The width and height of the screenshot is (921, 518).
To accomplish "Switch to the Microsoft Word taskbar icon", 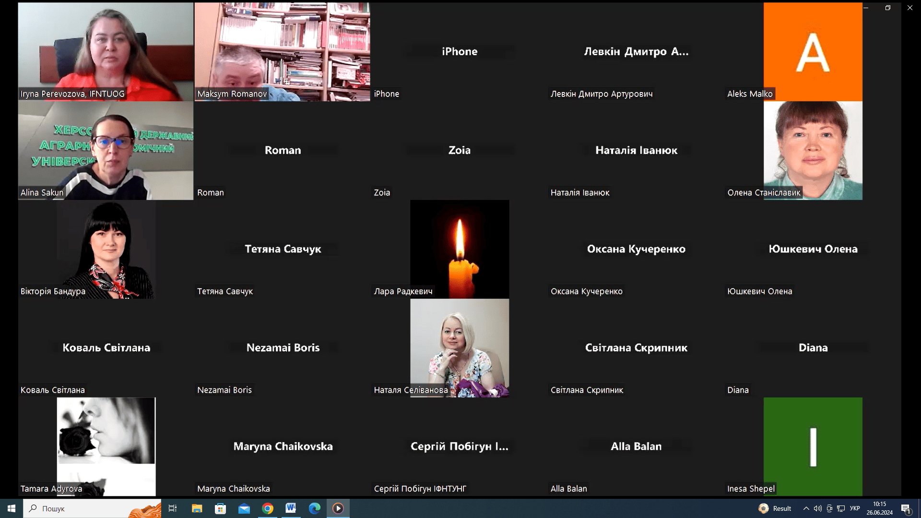I will [291, 508].
